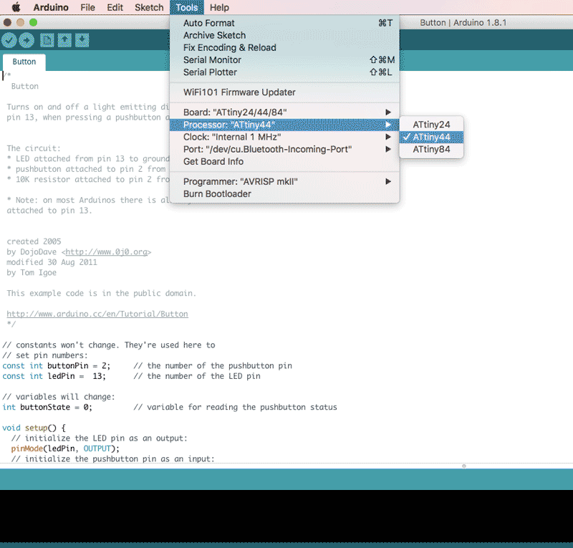Select Archive Sketch menu entry

pos(284,36)
